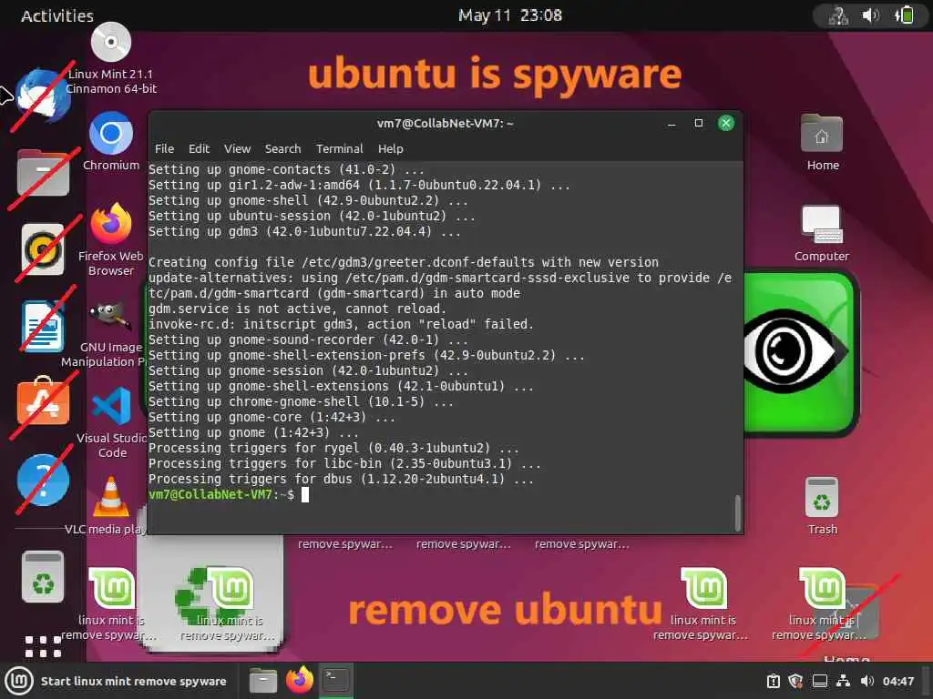
Task: Click the Thunderbird icon in the dock
Action: coord(43,95)
